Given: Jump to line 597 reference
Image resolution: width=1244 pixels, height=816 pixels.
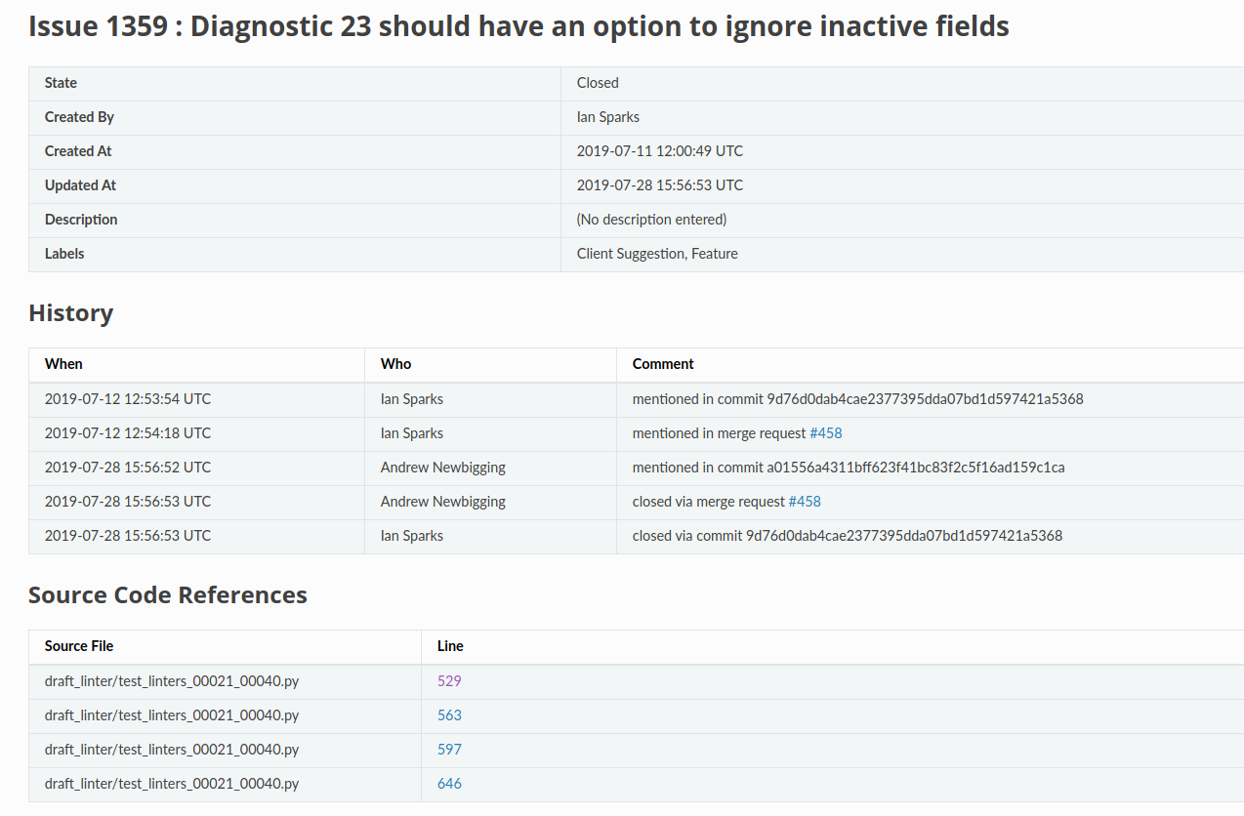Looking at the screenshot, I should pyautogui.click(x=449, y=750).
